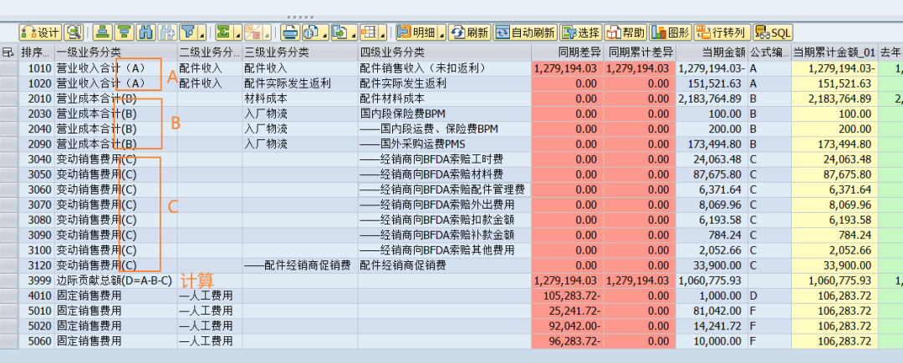Image resolution: width=903 pixels, height=363 pixels.
Task: Click cell 国内段保险费BPM
Action: pos(445,113)
